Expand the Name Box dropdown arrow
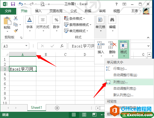The image size is (154, 118). [x=26, y=46]
